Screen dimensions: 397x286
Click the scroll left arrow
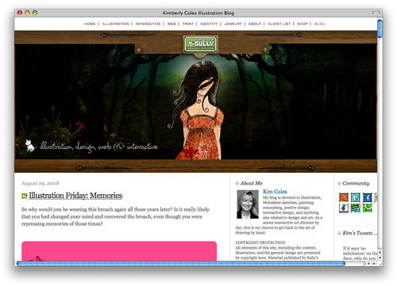[x=369, y=264]
